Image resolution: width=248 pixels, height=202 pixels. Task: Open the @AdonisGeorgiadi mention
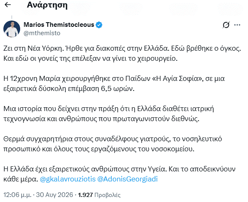(127, 179)
